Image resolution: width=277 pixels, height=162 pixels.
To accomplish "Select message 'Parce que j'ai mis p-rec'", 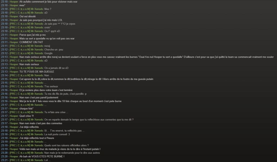I will 33,35.
